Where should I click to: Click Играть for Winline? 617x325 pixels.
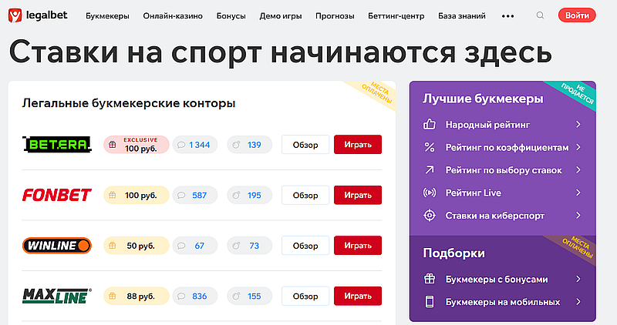[358, 246]
